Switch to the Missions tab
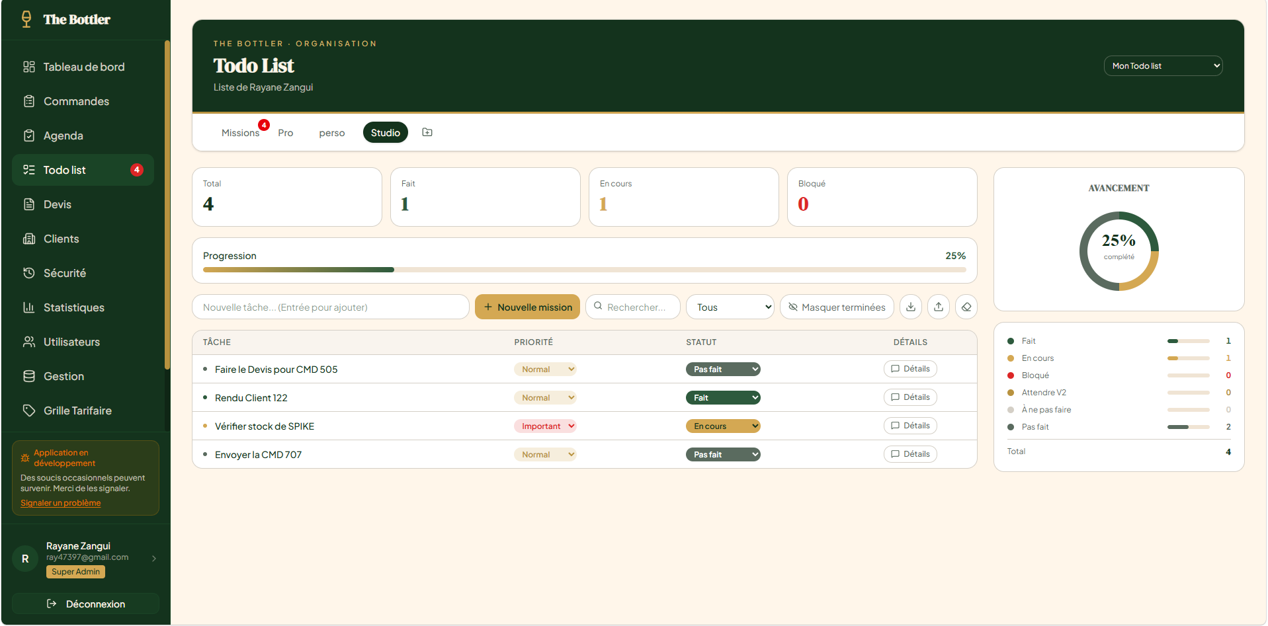The image size is (1268, 626). pyautogui.click(x=240, y=133)
